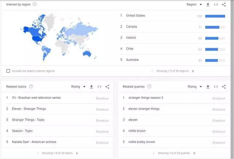Open United States region entry
The height and width of the screenshot is (159, 234).
point(135,16)
